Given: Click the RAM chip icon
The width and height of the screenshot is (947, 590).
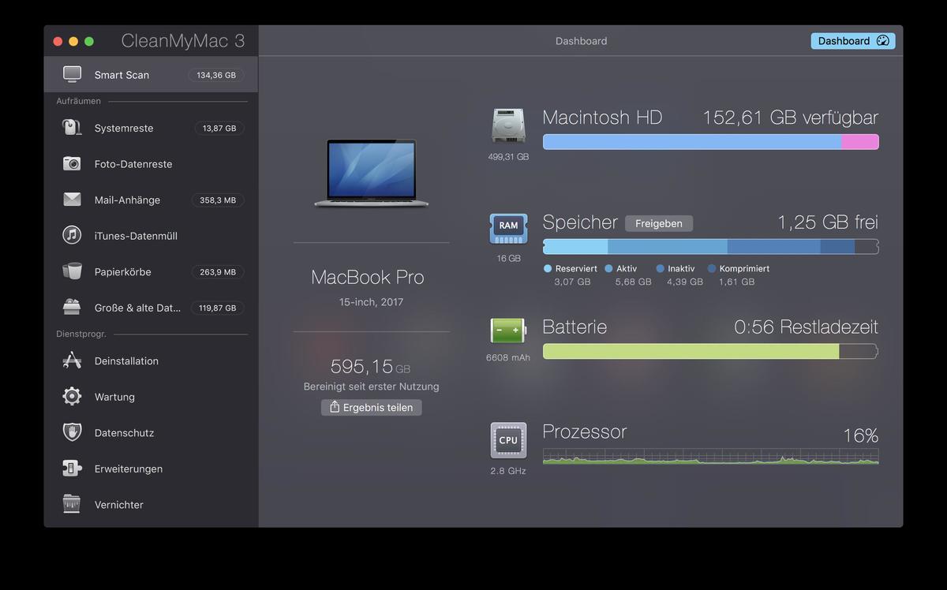Looking at the screenshot, I should click(508, 229).
